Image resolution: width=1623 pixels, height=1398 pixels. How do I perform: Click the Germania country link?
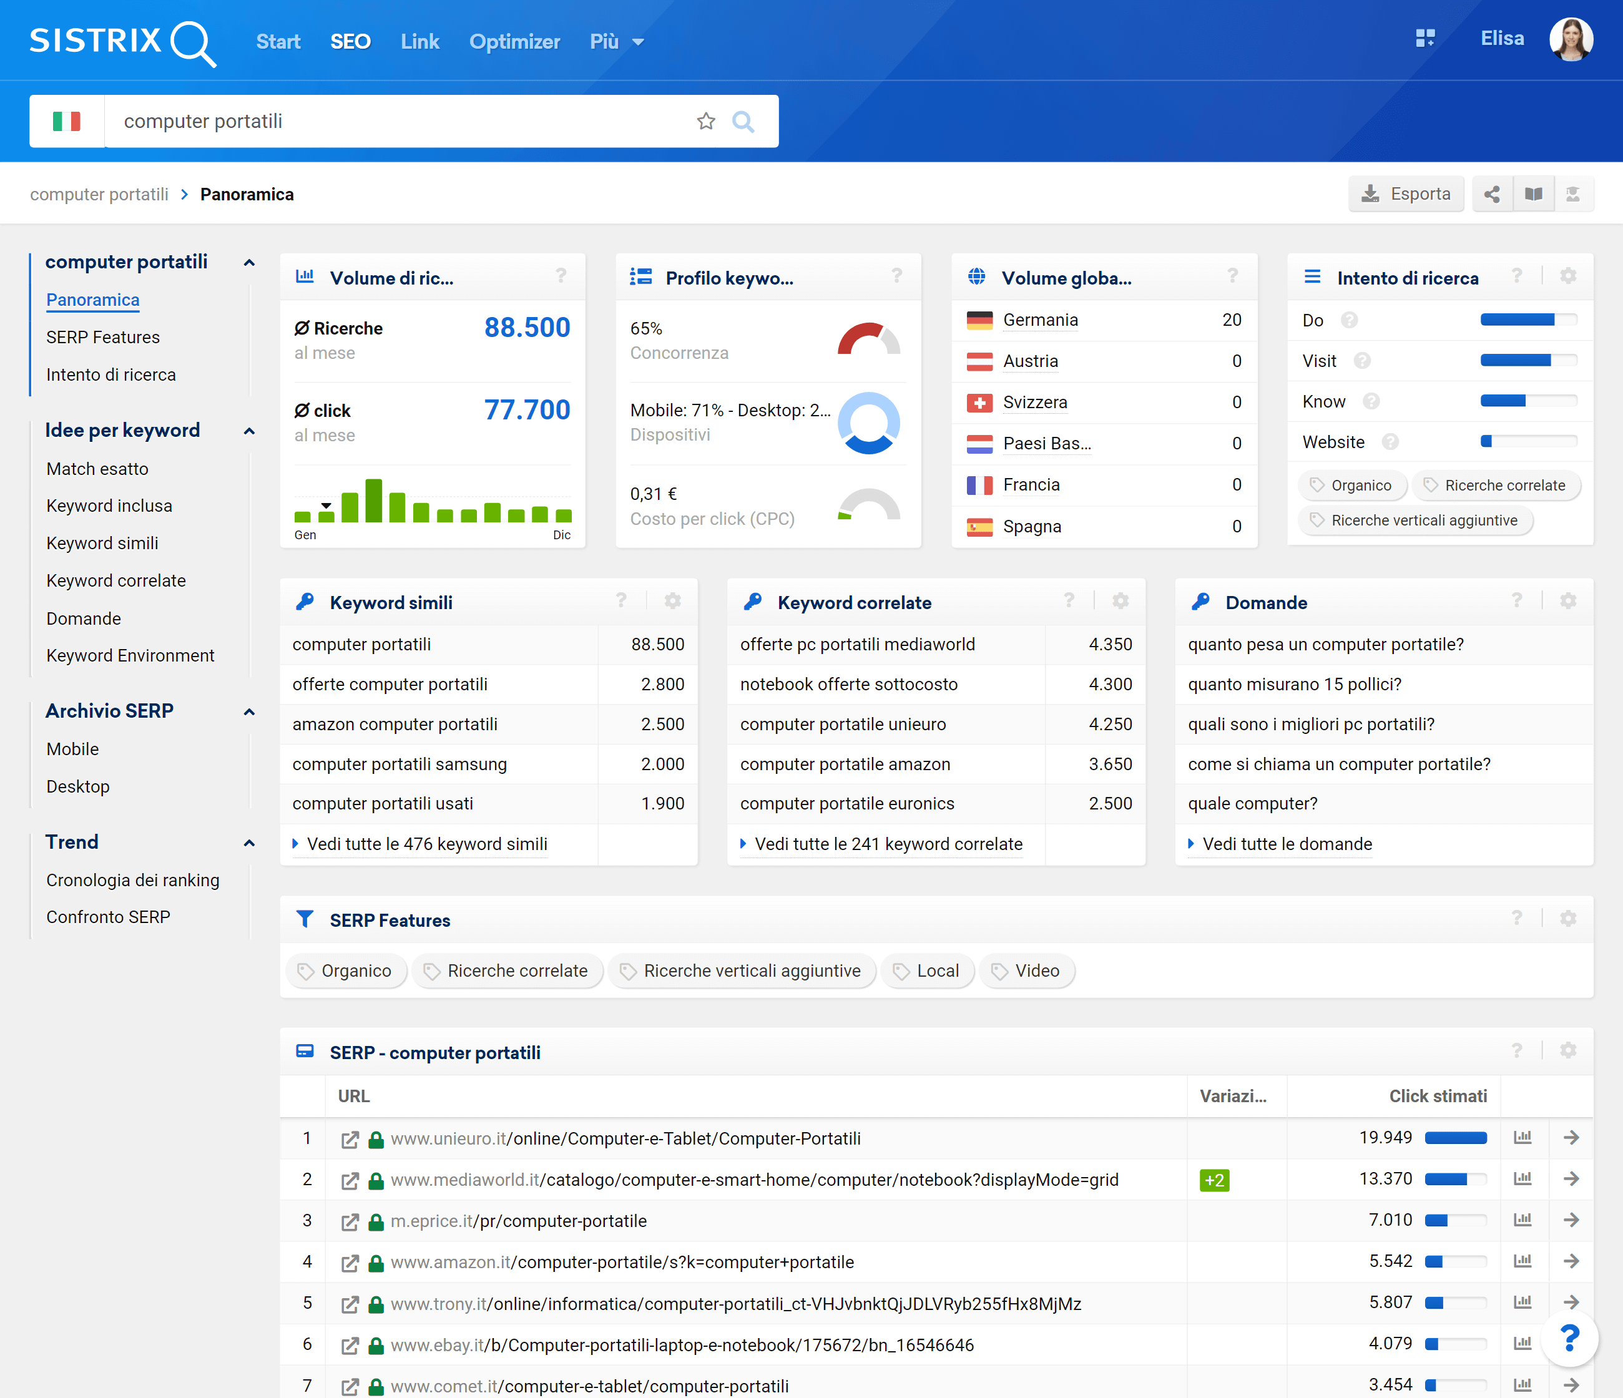(1040, 320)
